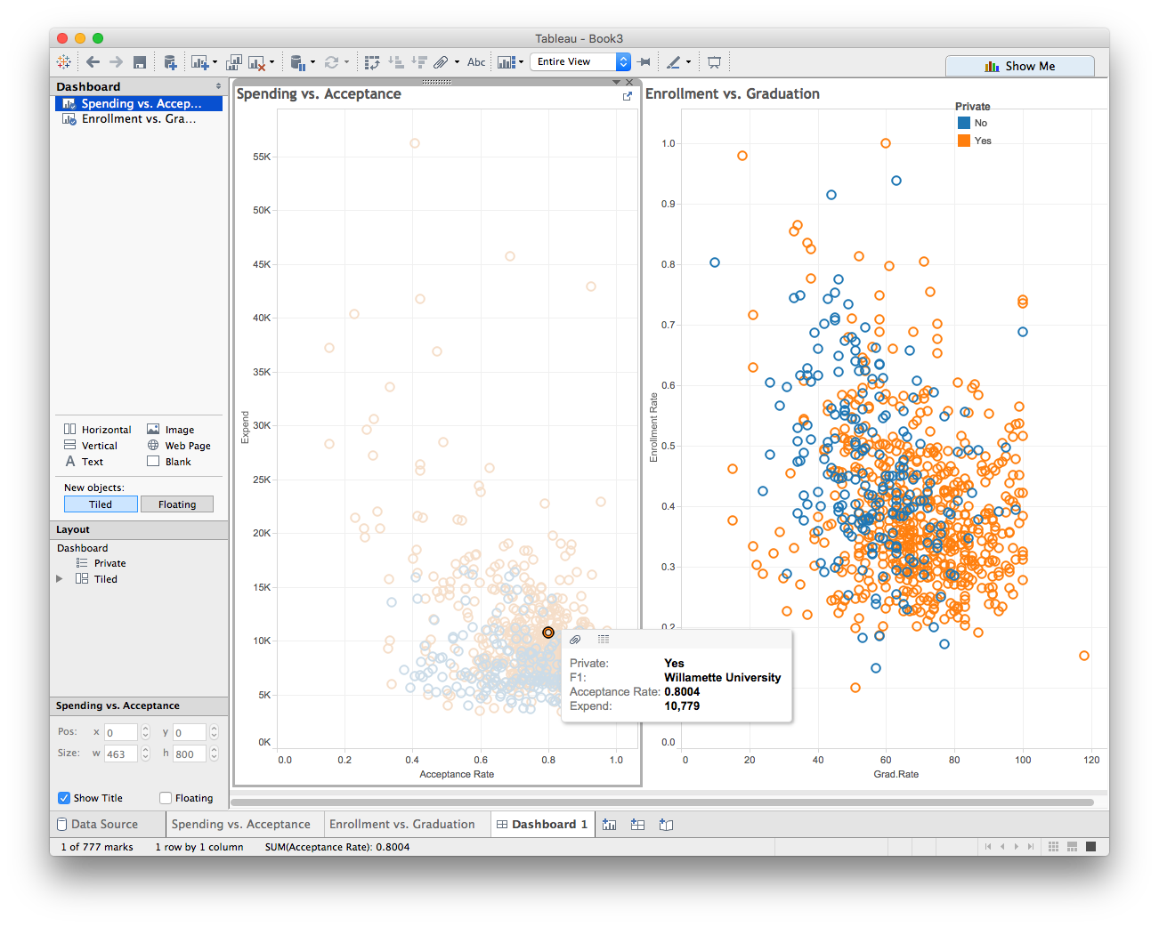
Task: Click new dashboard tab icon at bottom
Action: point(637,825)
